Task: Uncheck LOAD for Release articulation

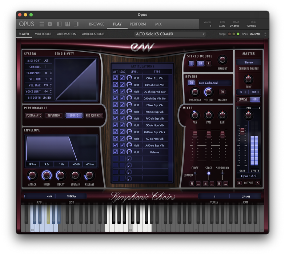Action: point(122,152)
